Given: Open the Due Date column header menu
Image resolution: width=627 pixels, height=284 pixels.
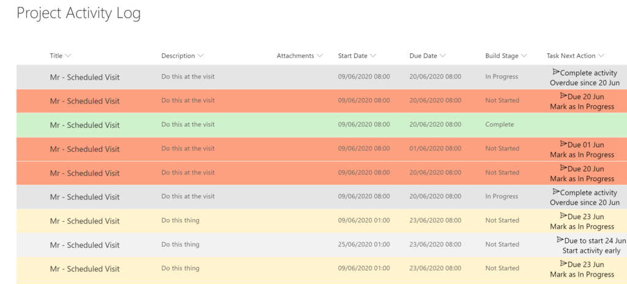Looking at the screenshot, I should point(443,56).
